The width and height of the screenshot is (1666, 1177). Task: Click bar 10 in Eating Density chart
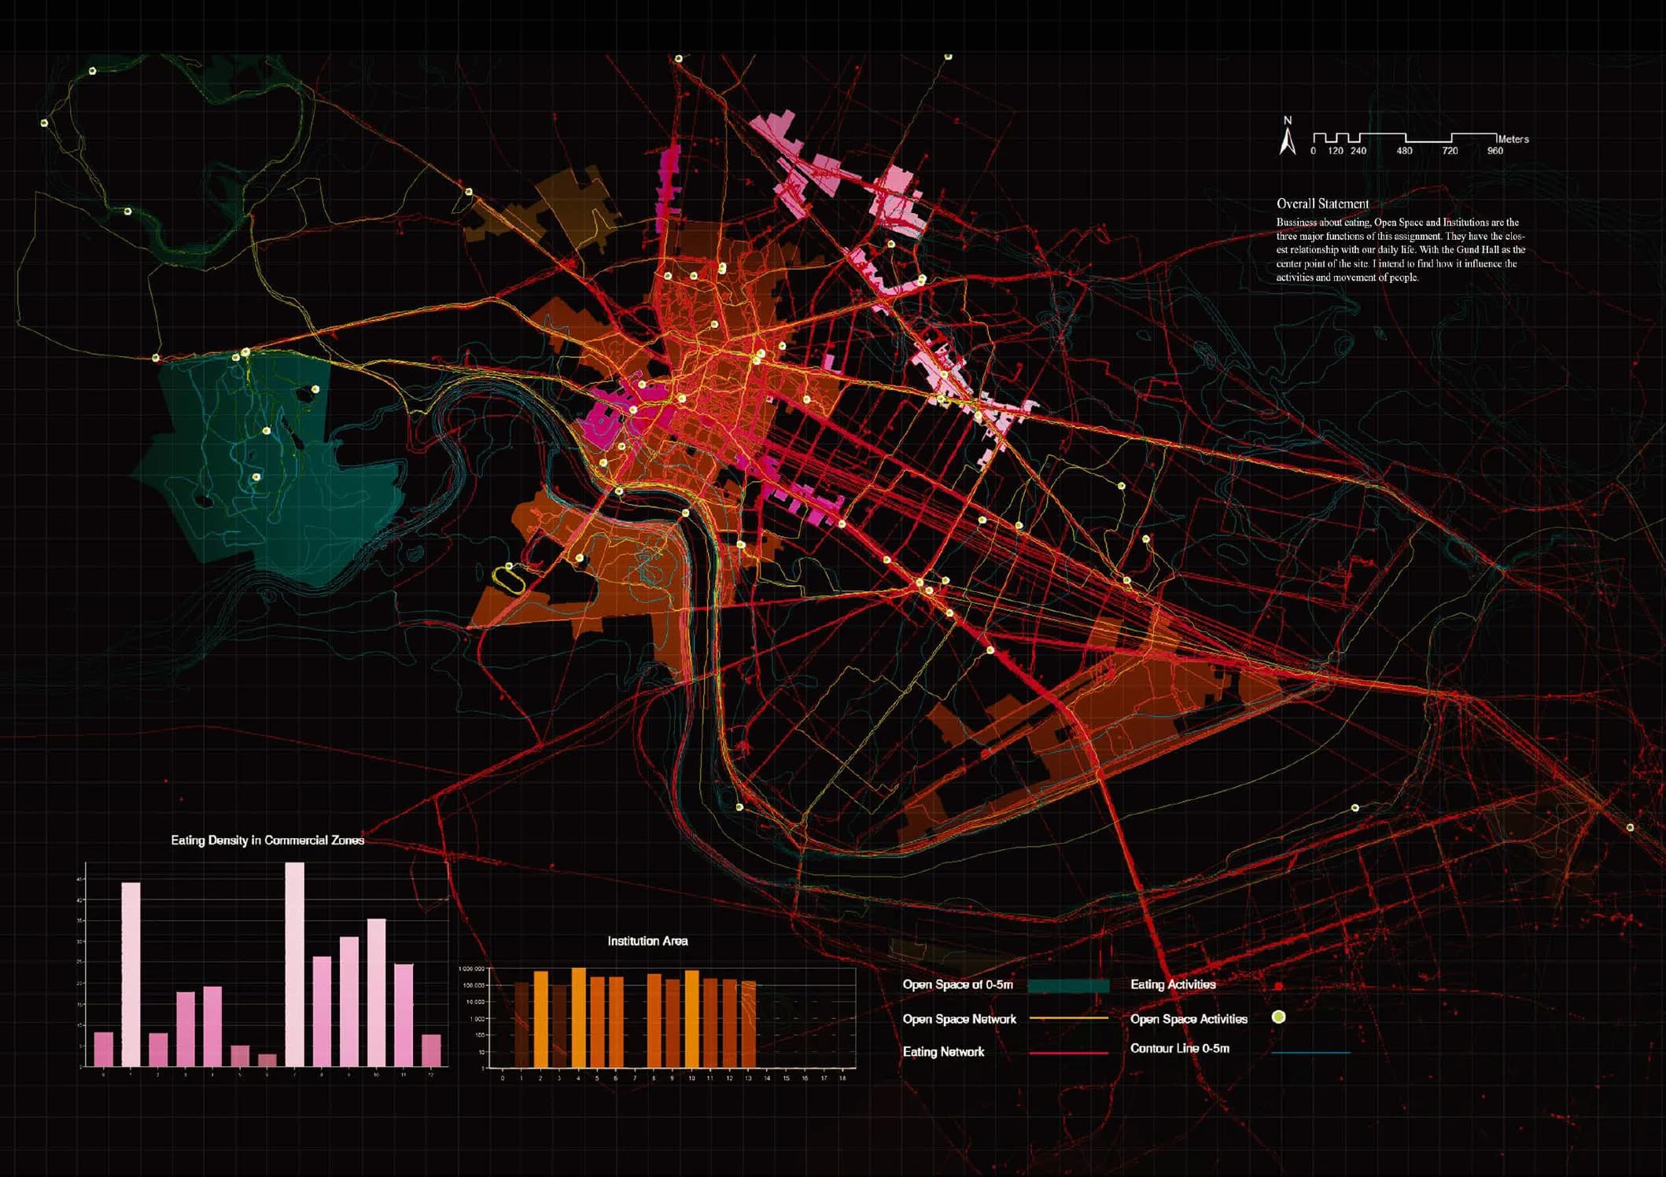tap(376, 993)
